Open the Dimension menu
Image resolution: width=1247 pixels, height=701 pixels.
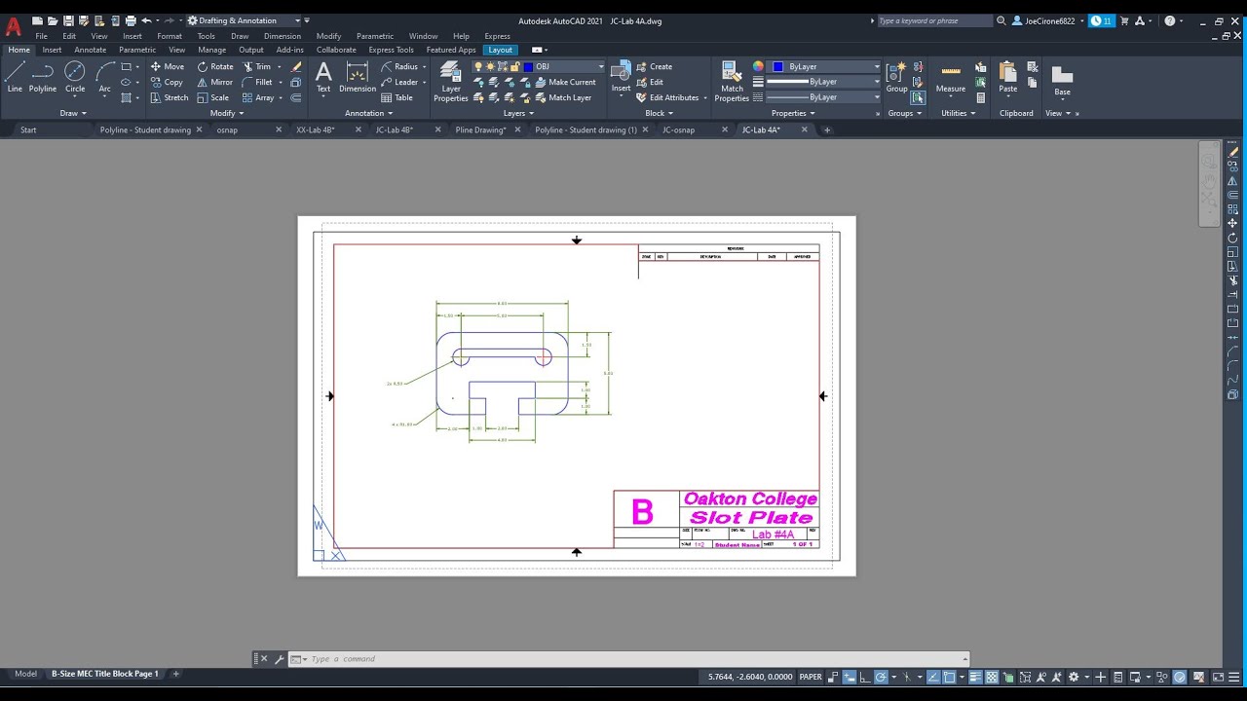click(x=283, y=36)
